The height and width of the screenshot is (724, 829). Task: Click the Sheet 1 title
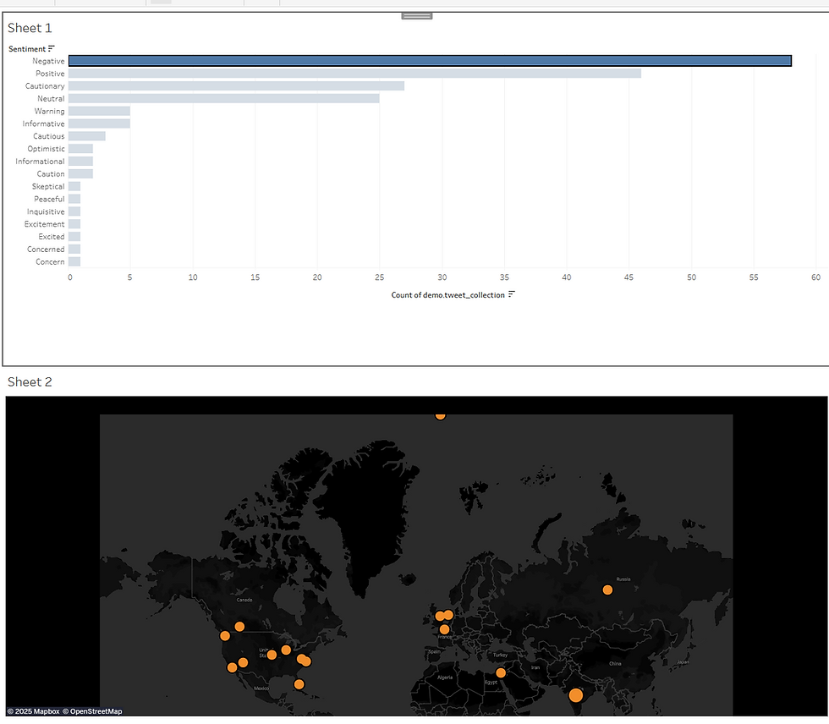[30, 28]
